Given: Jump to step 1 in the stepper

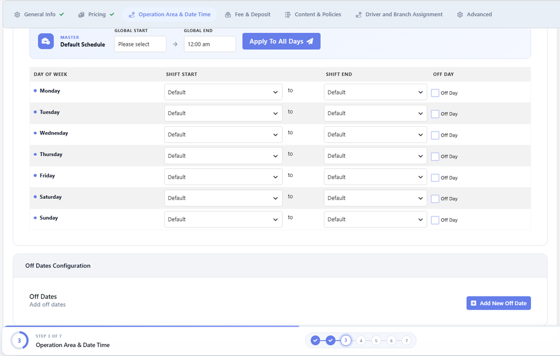Looking at the screenshot, I should pos(316,340).
